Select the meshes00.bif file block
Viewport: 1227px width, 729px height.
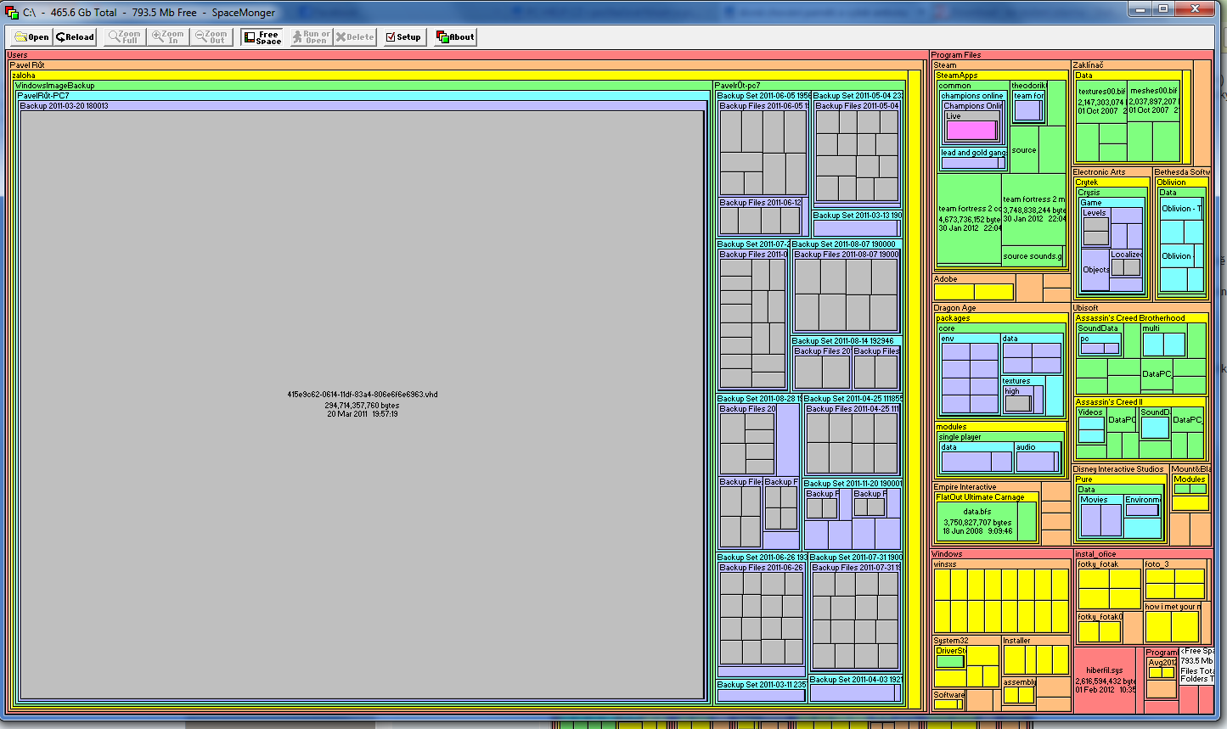[x=1153, y=102]
